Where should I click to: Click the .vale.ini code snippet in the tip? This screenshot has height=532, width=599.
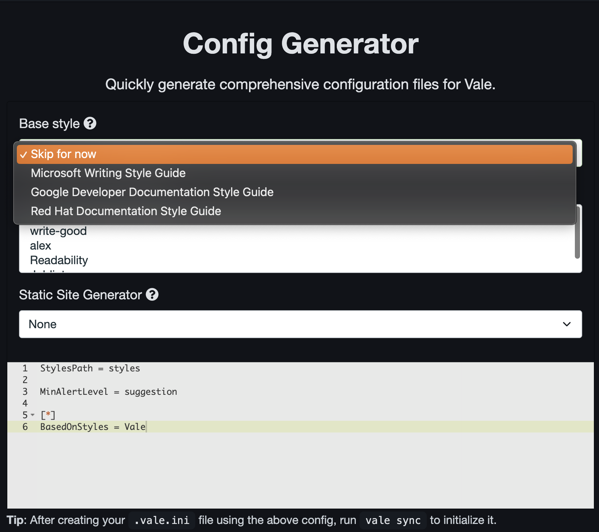tap(161, 520)
